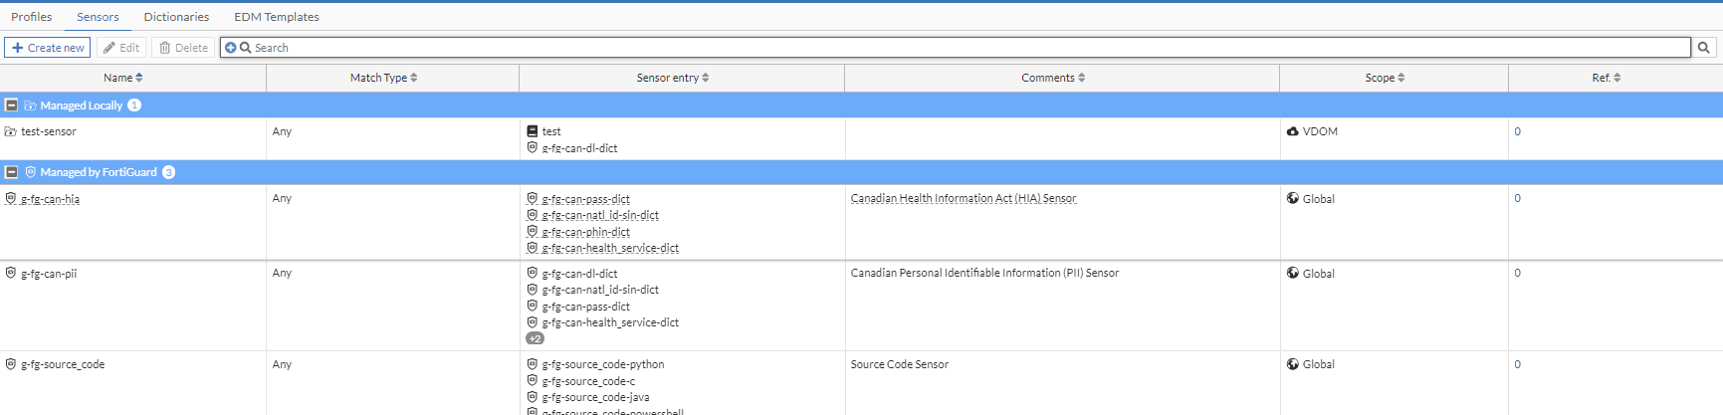Viewport: 1723px width, 415px height.
Task: Click the shield icon beside g-fg-can-hia
Action: [11, 199]
